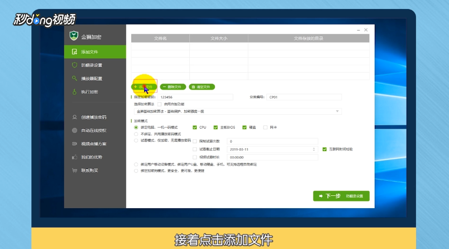Select the 绑定电脑,一机一码模式 radio

136,128
